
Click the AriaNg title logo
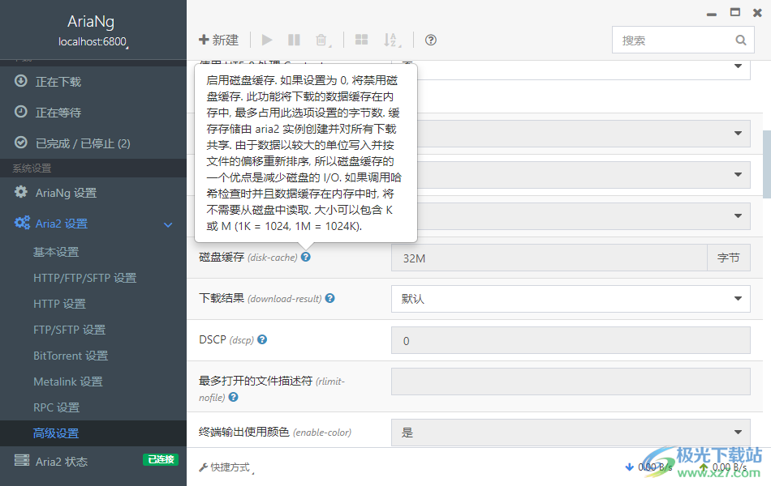click(x=91, y=22)
